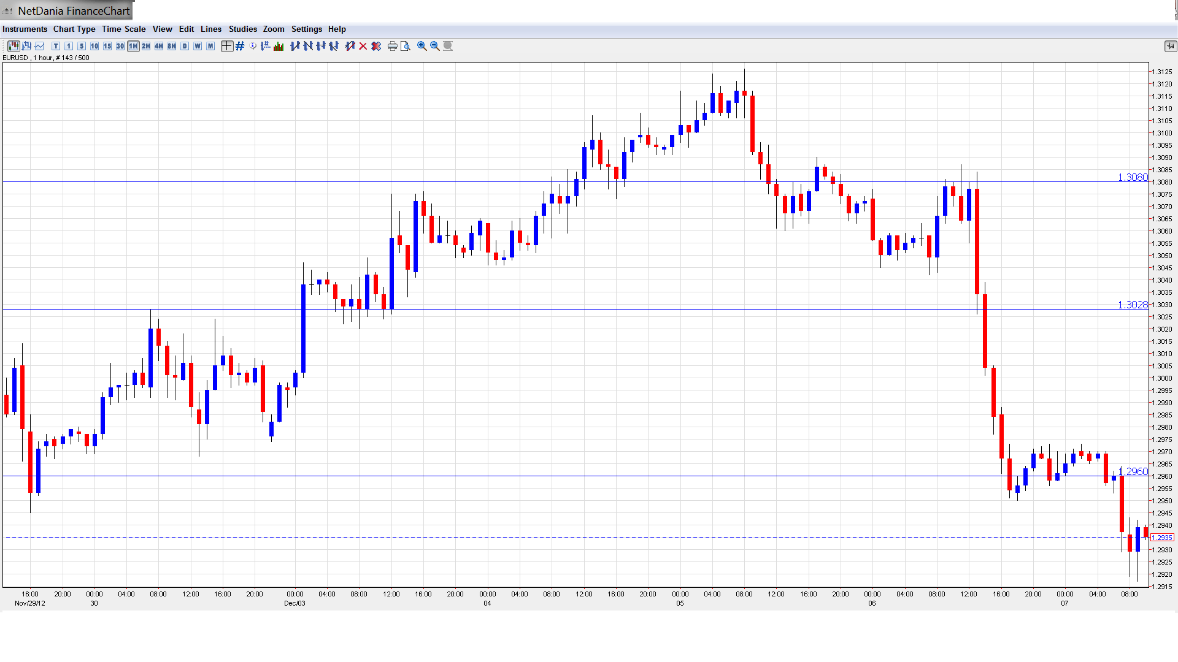The image size is (1178, 662).
Task: Open print preview icon
Action: click(406, 46)
